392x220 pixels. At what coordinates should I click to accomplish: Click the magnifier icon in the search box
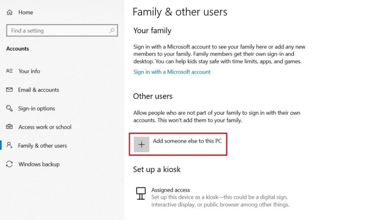112,31
